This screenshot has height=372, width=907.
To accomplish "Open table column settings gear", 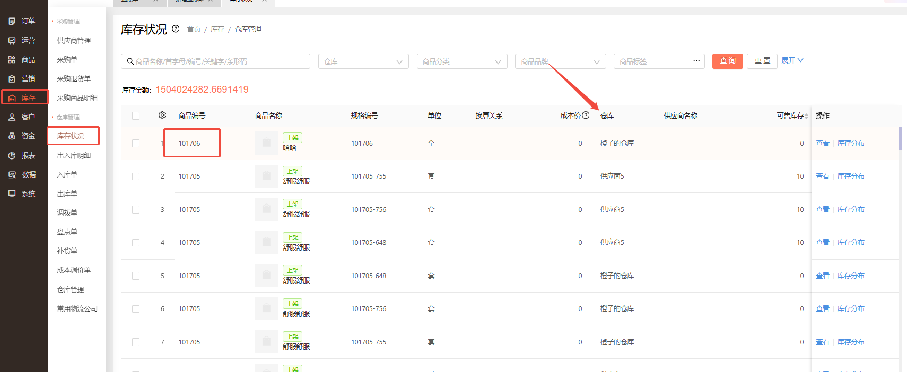I will (x=162, y=115).
